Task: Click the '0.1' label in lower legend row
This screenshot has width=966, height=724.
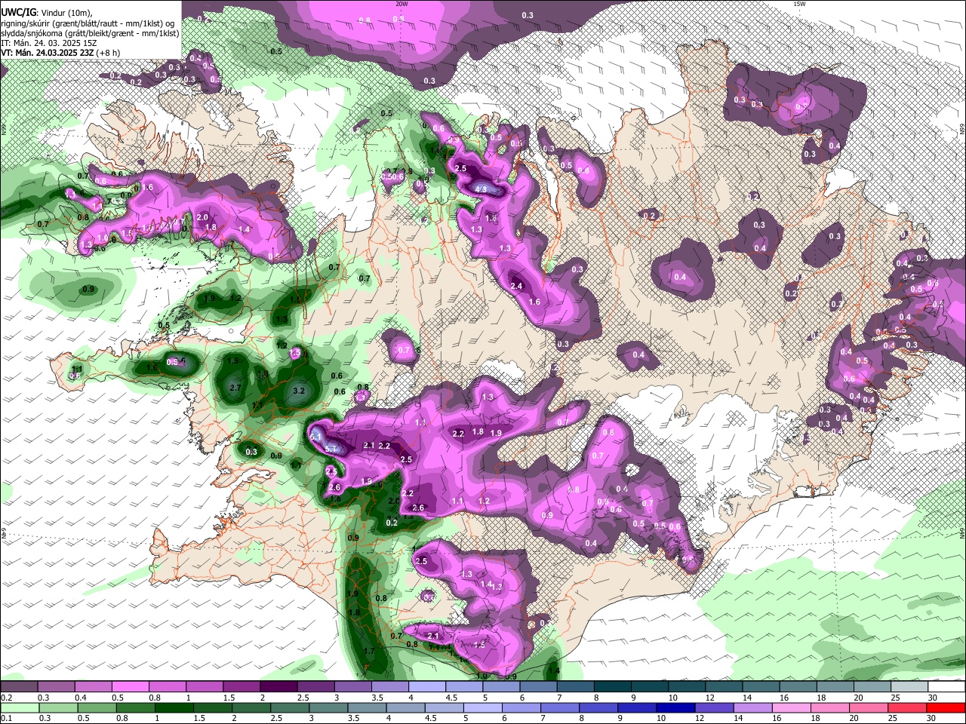Action: click(6, 719)
